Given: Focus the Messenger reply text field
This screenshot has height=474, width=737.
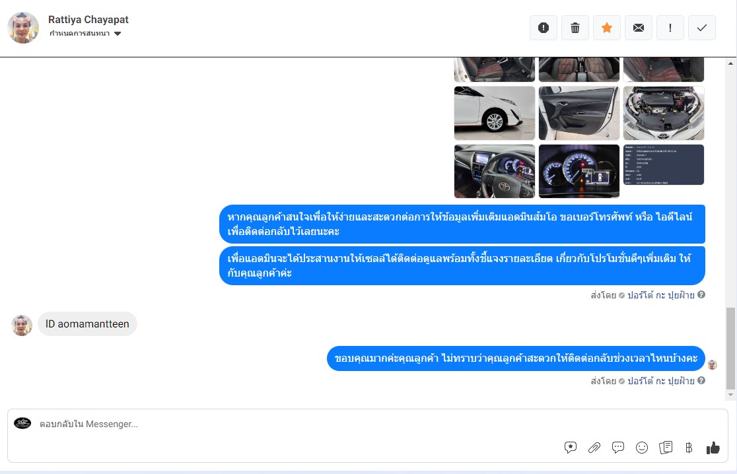Looking at the screenshot, I should [x=297, y=424].
